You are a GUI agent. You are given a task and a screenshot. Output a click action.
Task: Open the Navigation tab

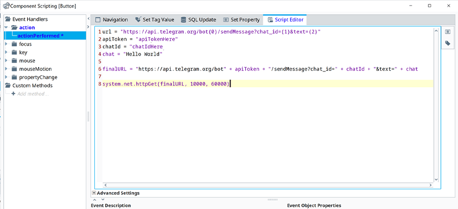(112, 20)
